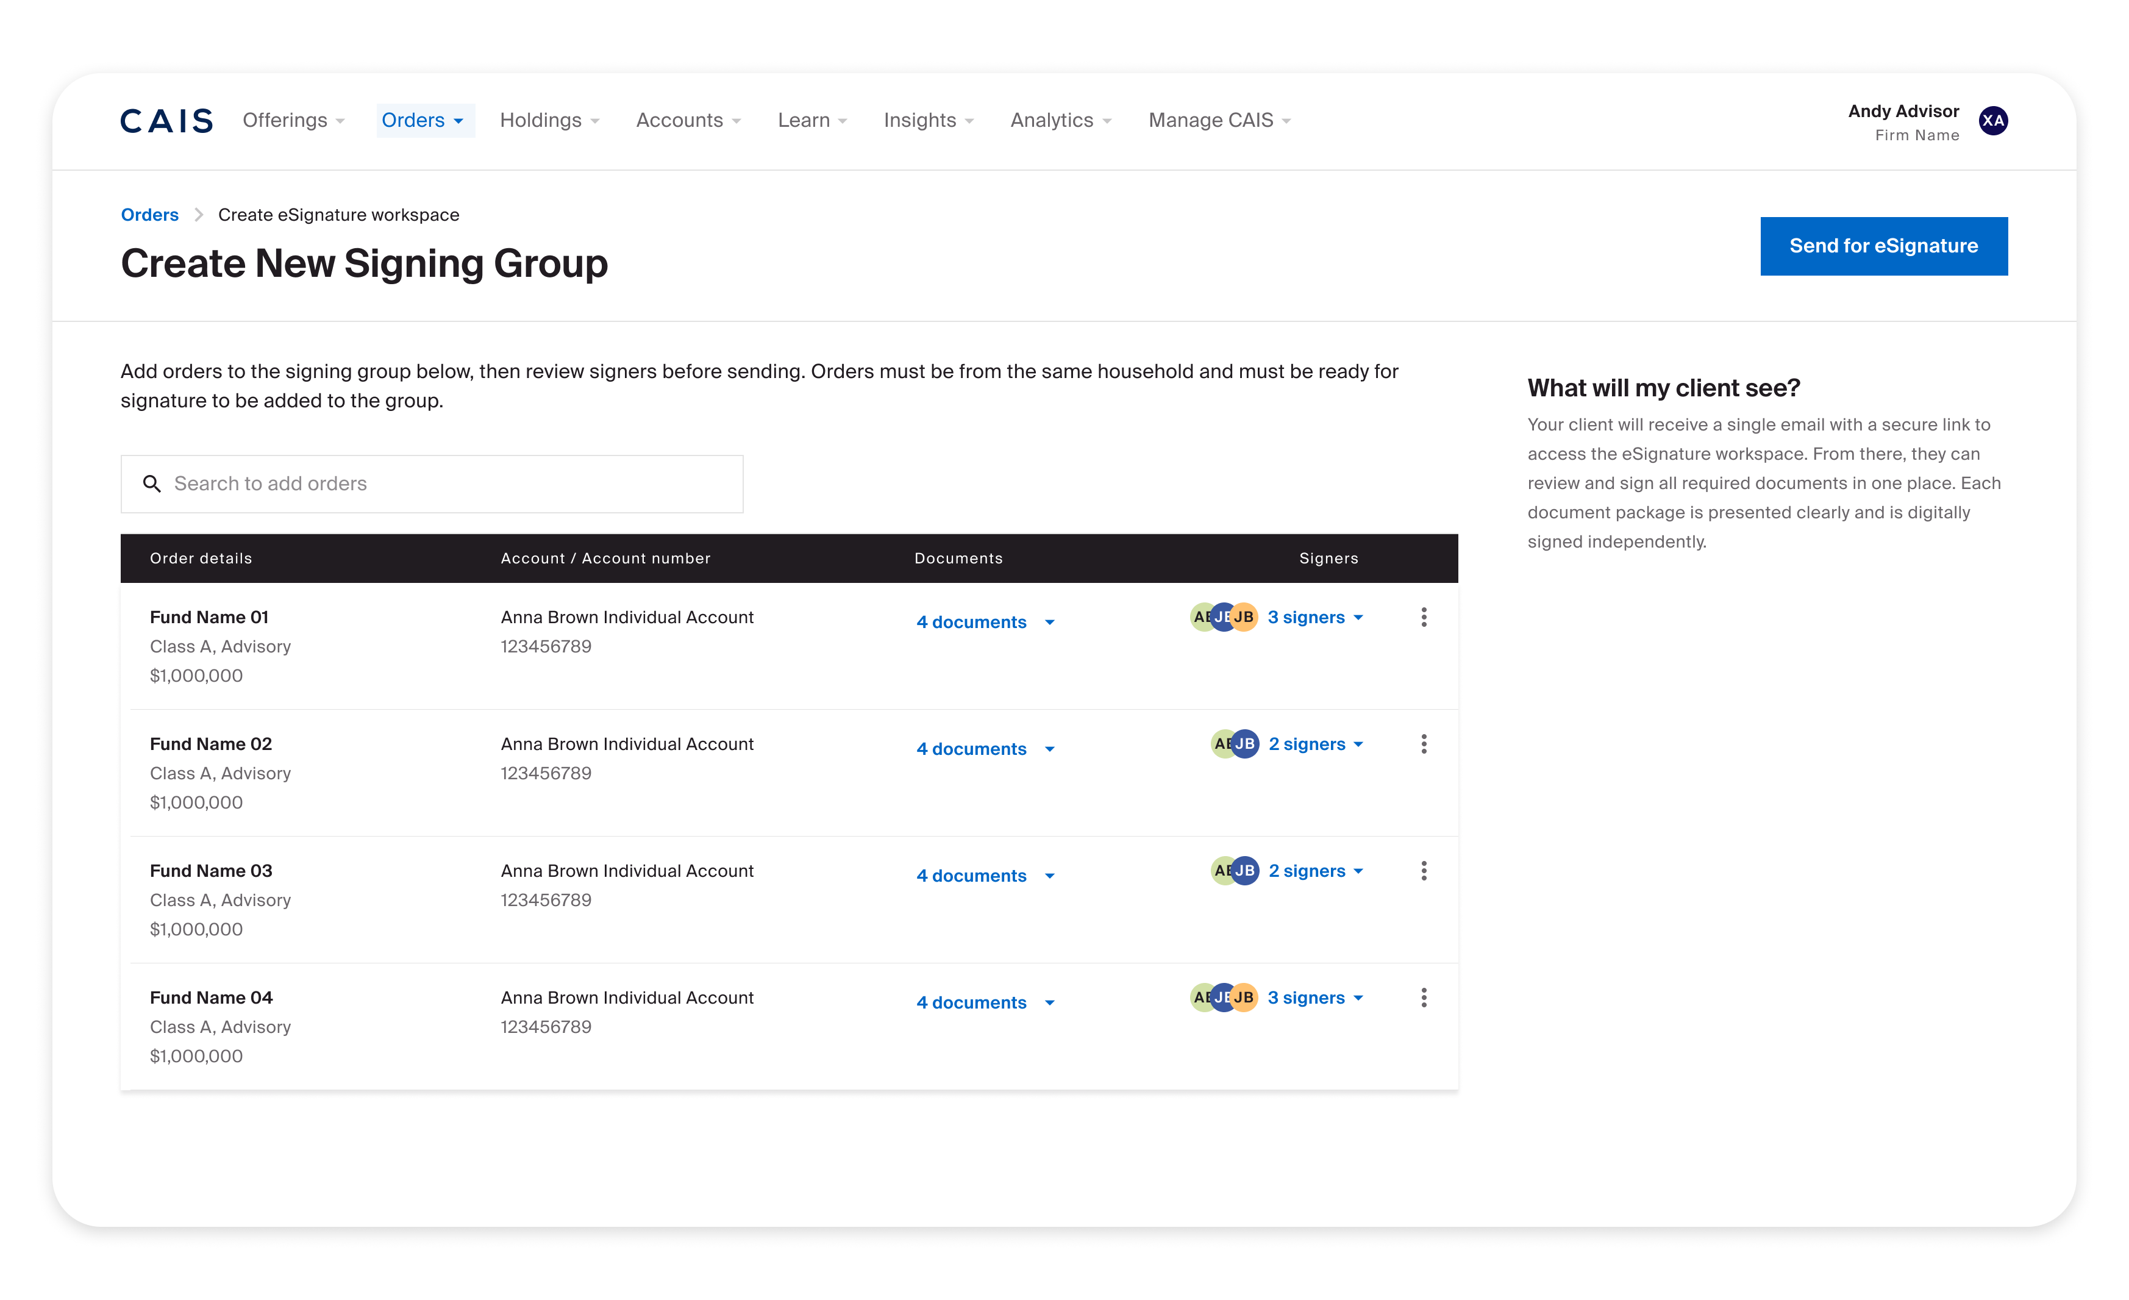Open the Orders menu
Image resolution: width=2129 pixels, height=1300 pixels.
point(425,121)
